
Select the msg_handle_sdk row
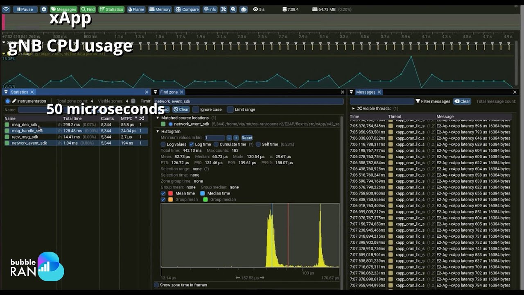(x=76, y=131)
